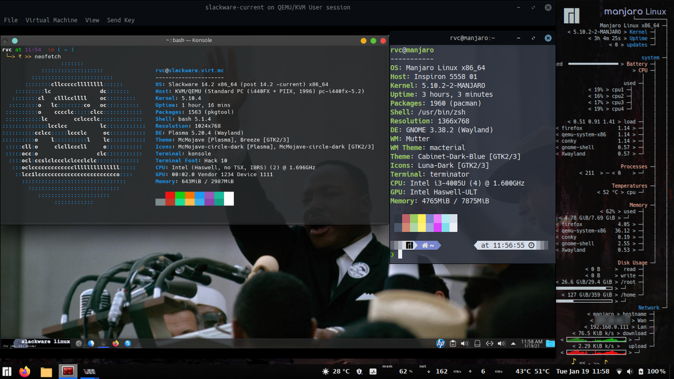Open the blue folder icon at Slackware panel end

(550, 344)
